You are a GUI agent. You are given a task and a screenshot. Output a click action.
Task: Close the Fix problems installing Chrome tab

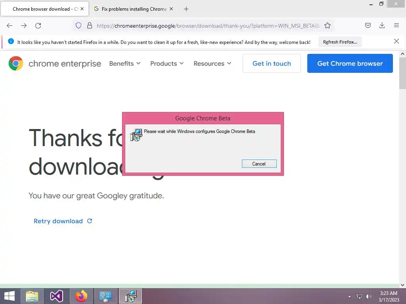[171, 9]
